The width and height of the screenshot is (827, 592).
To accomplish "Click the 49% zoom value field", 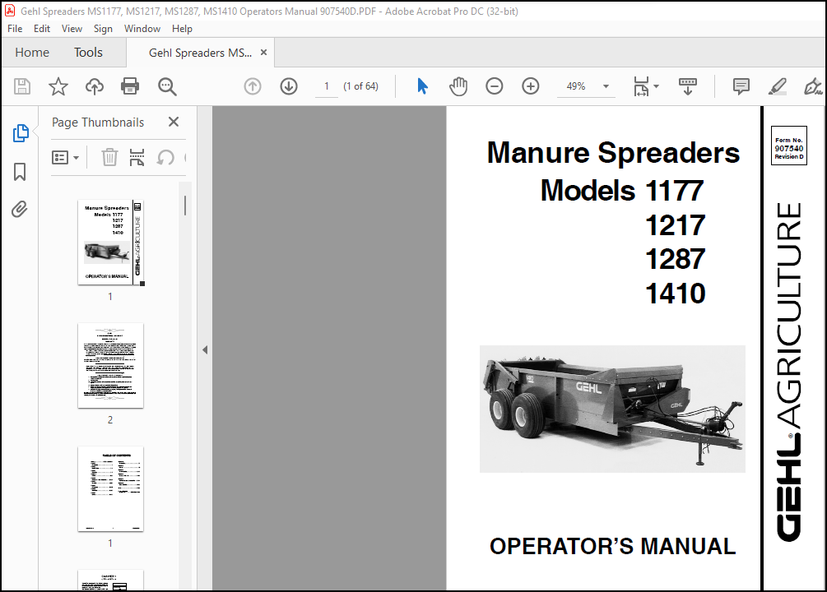I will pos(576,86).
